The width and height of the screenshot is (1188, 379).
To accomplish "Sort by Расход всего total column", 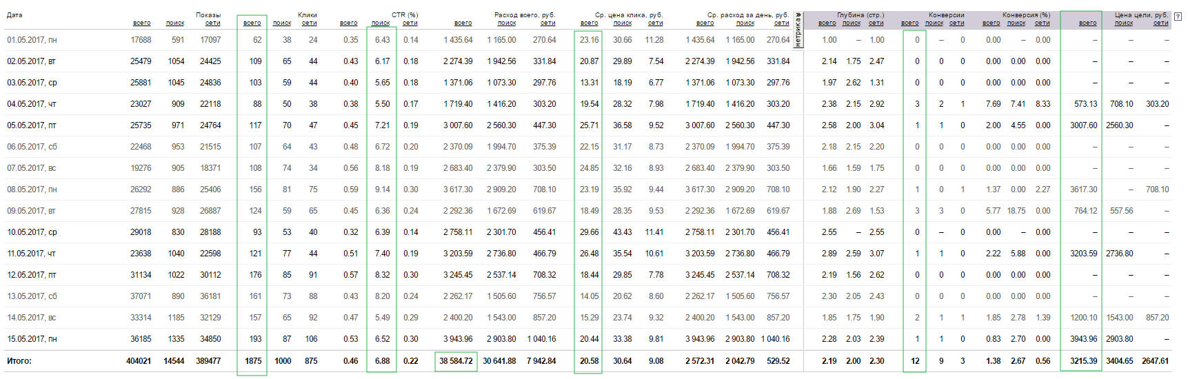I will [463, 23].
